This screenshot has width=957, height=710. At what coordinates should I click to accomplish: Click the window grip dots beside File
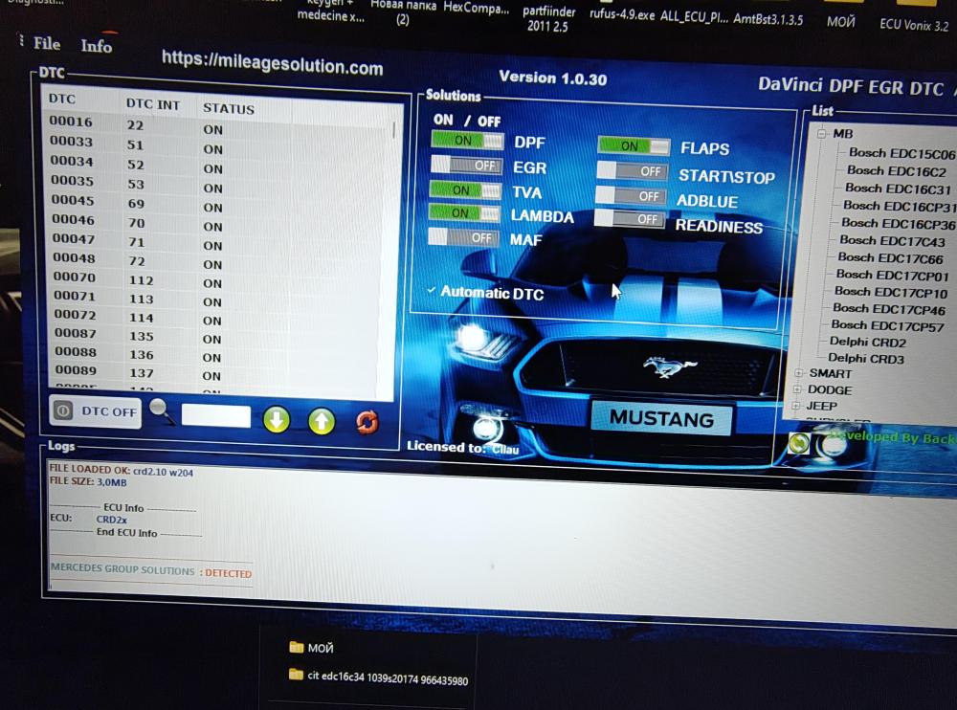coord(21,40)
